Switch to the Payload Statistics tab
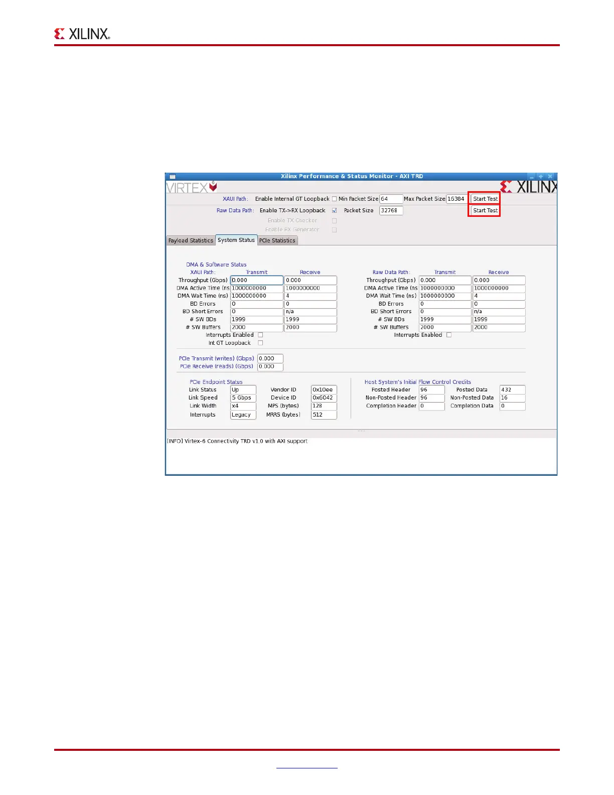614x795 pixels. click(191, 240)
